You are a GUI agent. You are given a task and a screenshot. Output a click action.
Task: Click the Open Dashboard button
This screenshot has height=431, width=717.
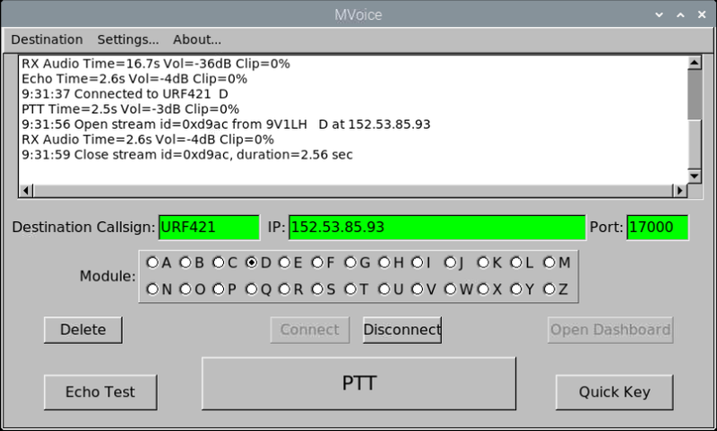coord(610,330)
